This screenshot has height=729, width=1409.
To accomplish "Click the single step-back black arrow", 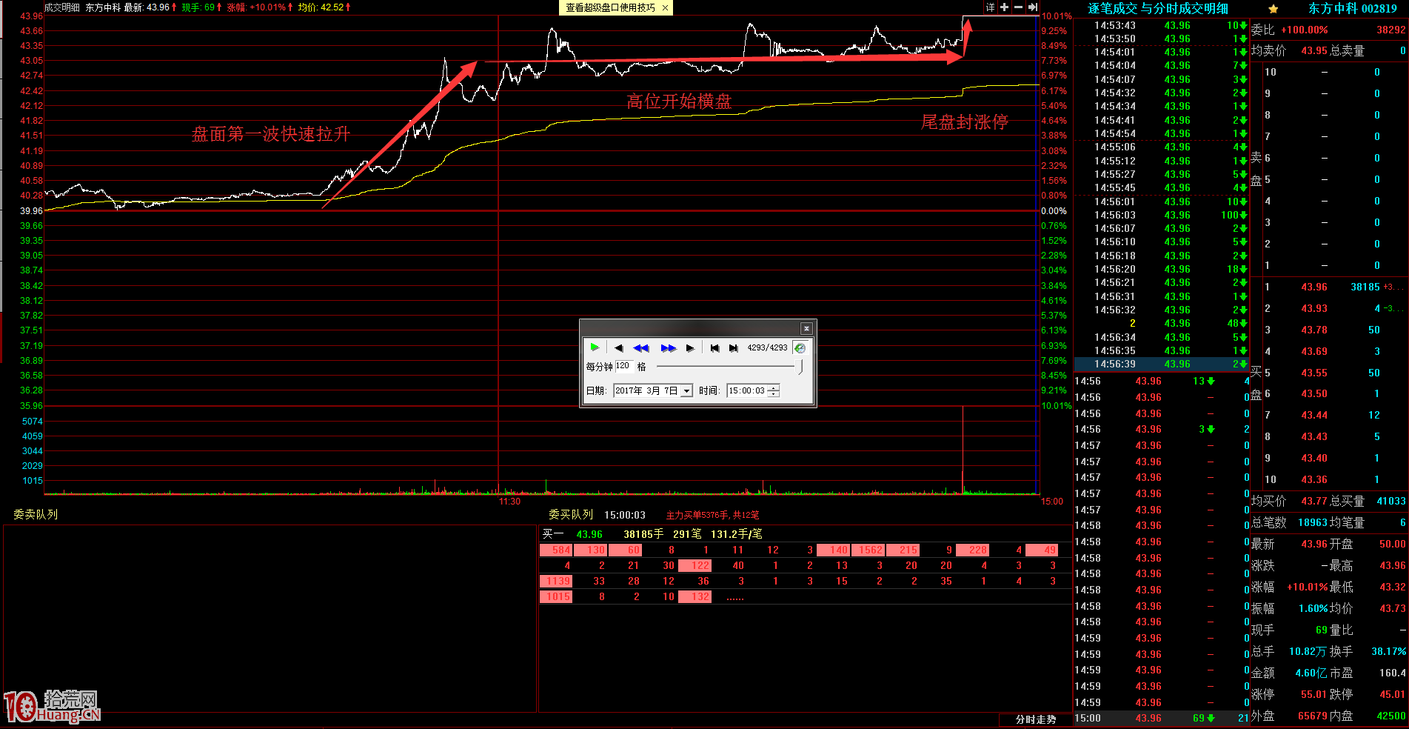I will (x=618, y=348).
